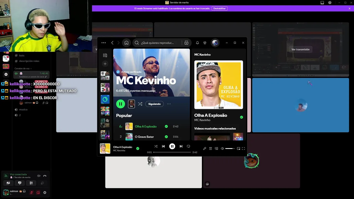Image resolution: width=354 pixels, height=199 pixels.
Task: Play first related music video thumbnail
Action: (212, 137)
